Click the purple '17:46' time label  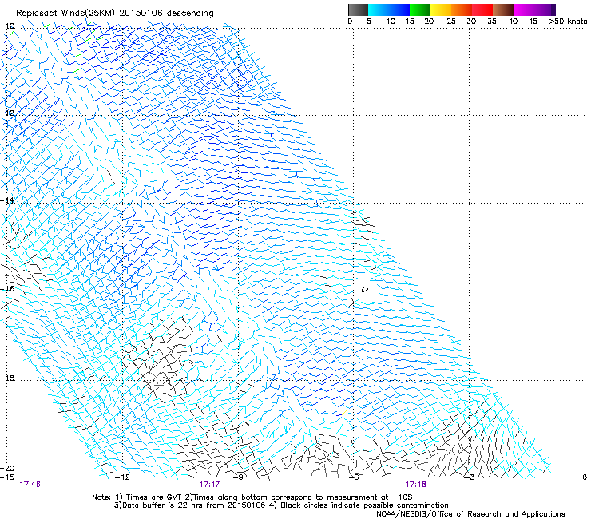30,485
